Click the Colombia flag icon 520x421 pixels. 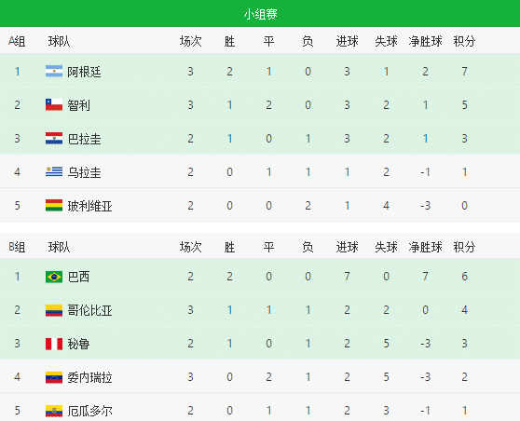(x=54, y=310)
